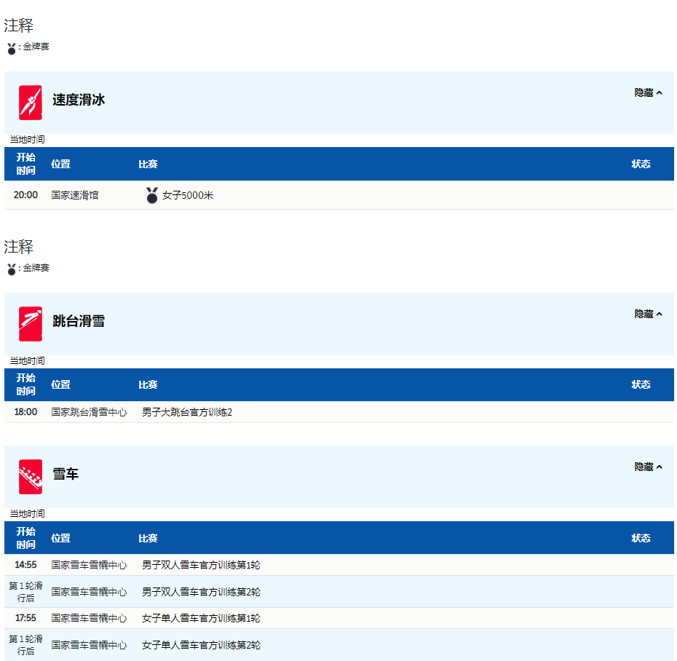This screenshot has height=661, width=677.
Task: Click the medal icon in the second 注释 legend
Action: 12,269
